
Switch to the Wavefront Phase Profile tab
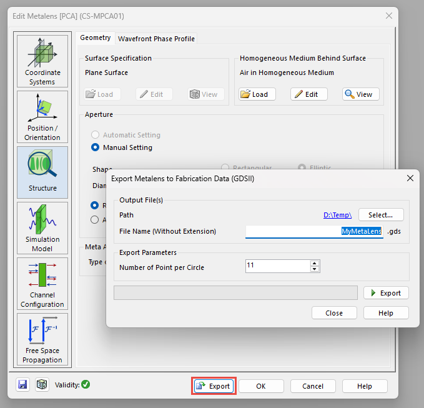pyautogui.click(x=156, y=39)
